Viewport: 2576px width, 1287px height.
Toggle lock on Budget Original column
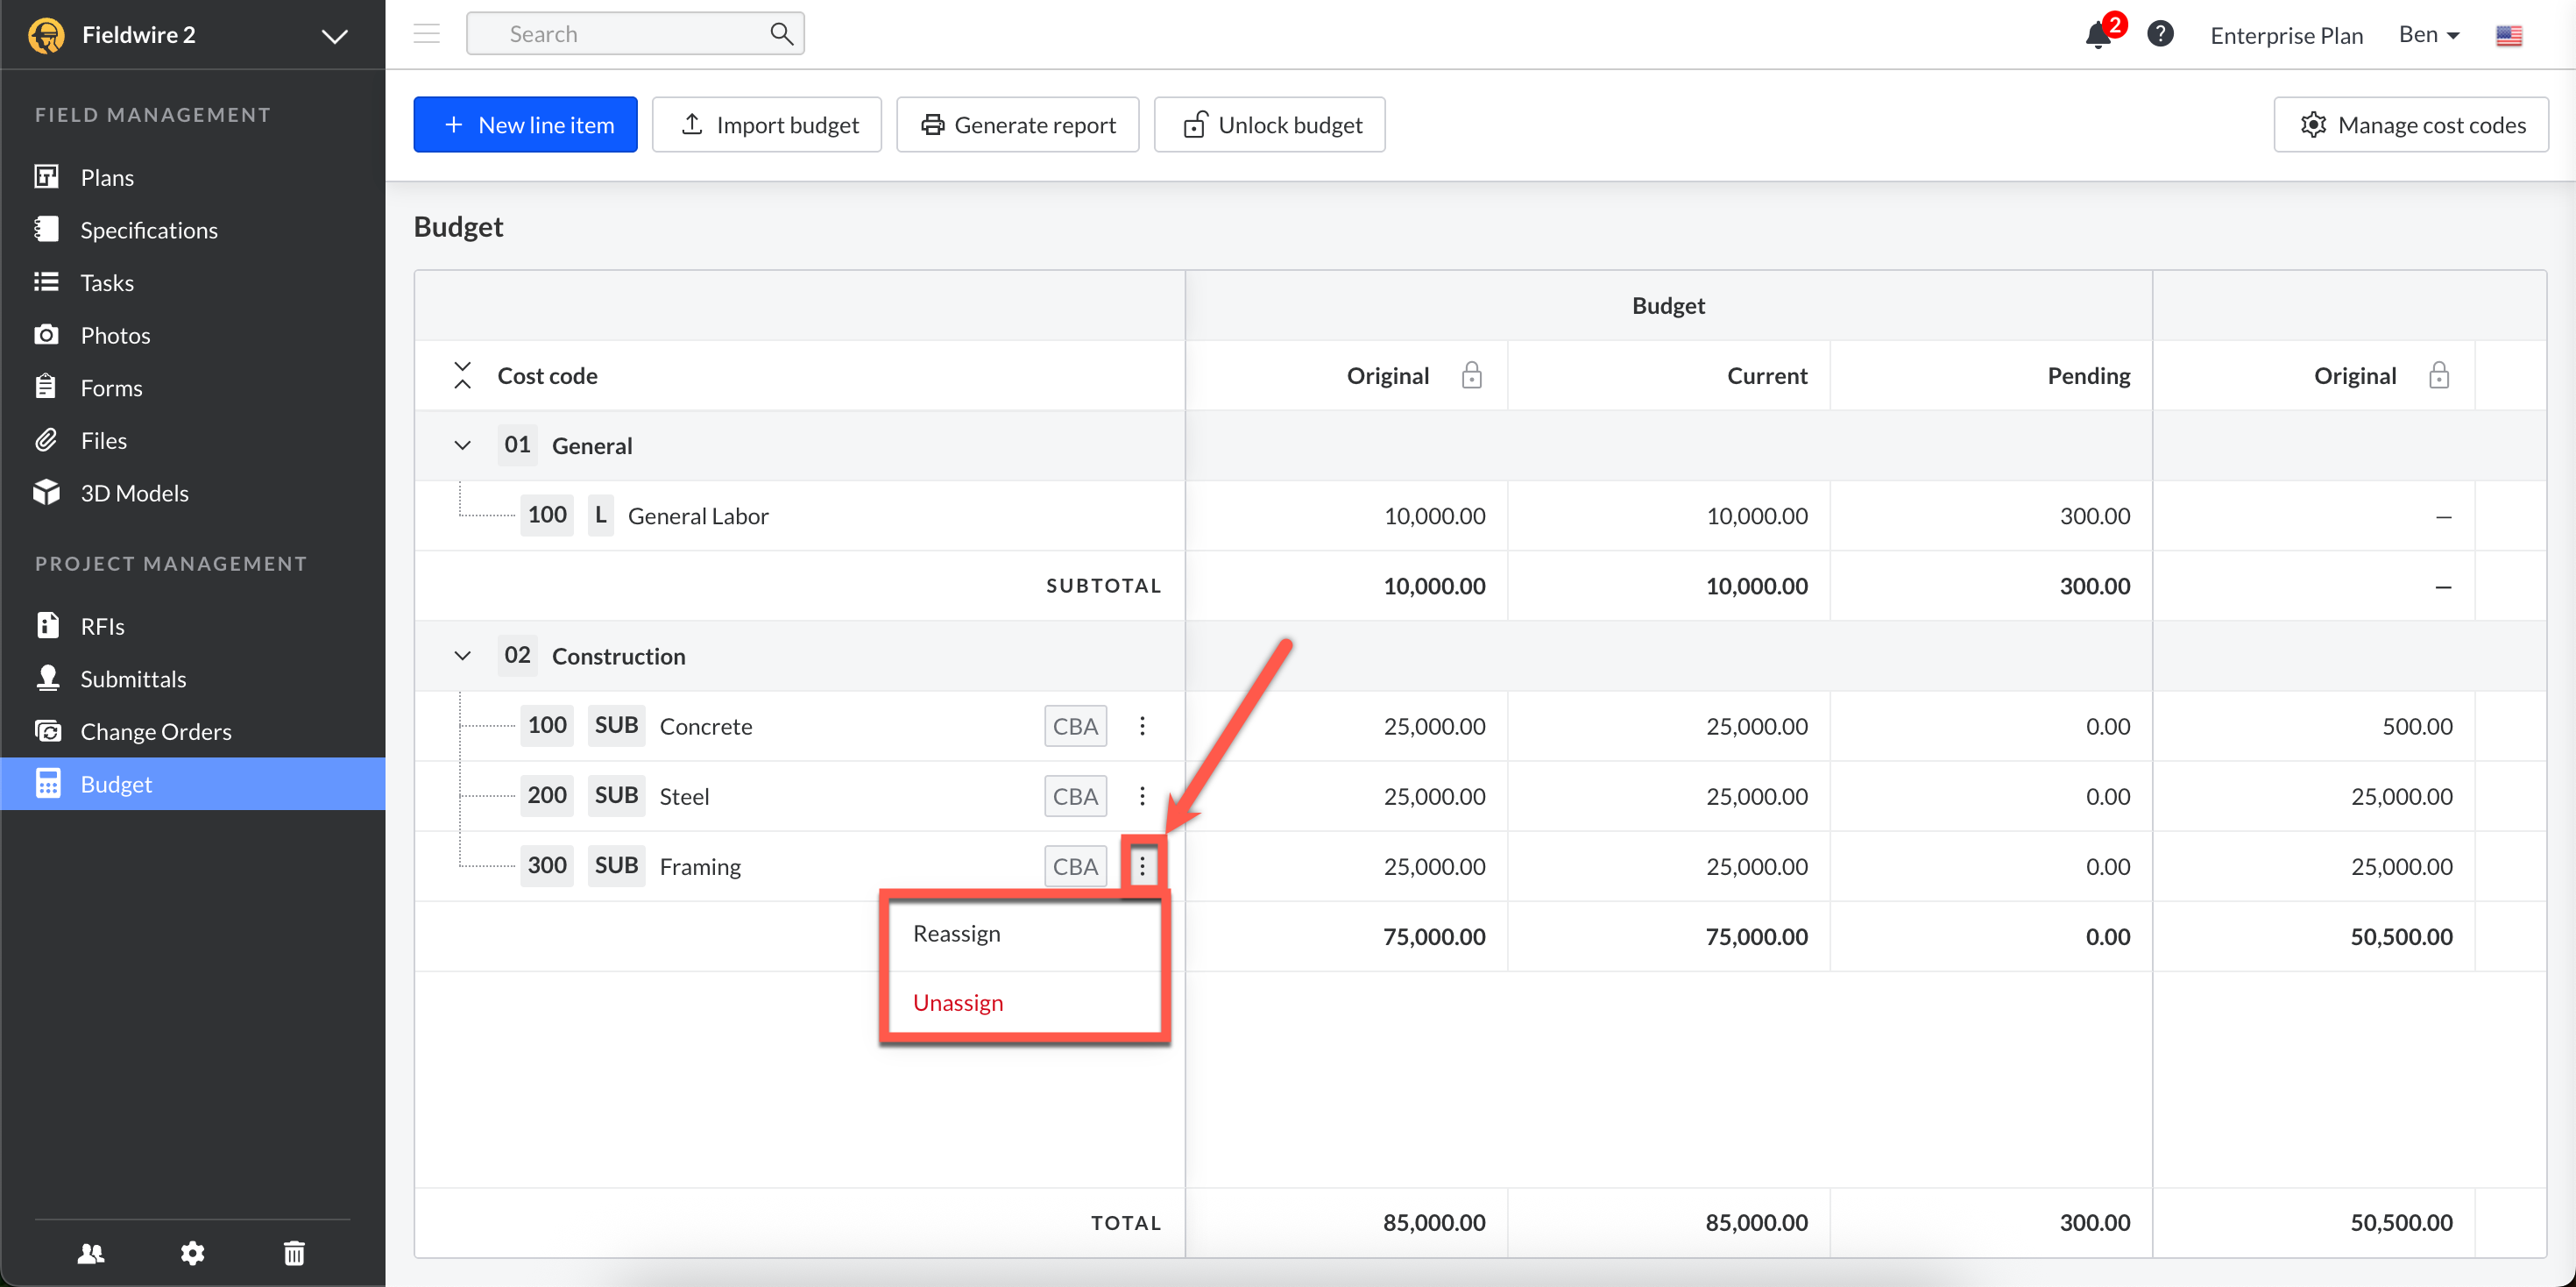pyautogui.click(x=1471, y=375)
